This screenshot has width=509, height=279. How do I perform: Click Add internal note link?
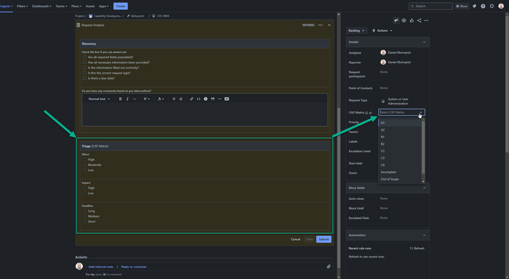(101, 267)
